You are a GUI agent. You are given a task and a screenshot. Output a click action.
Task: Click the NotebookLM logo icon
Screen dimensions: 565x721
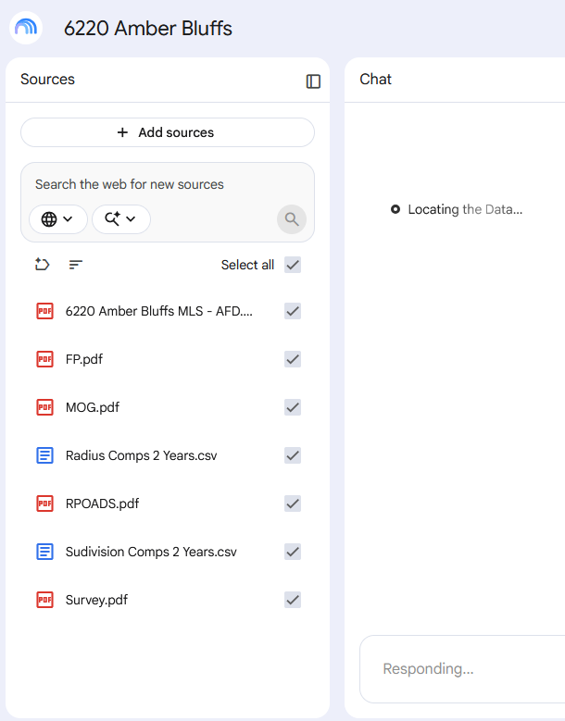[26, 28]
